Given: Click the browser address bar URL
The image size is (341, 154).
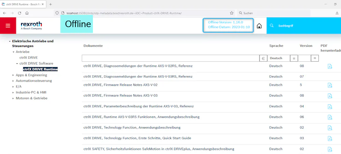Looking at the screenshot, I should click(x=124, y=13).
